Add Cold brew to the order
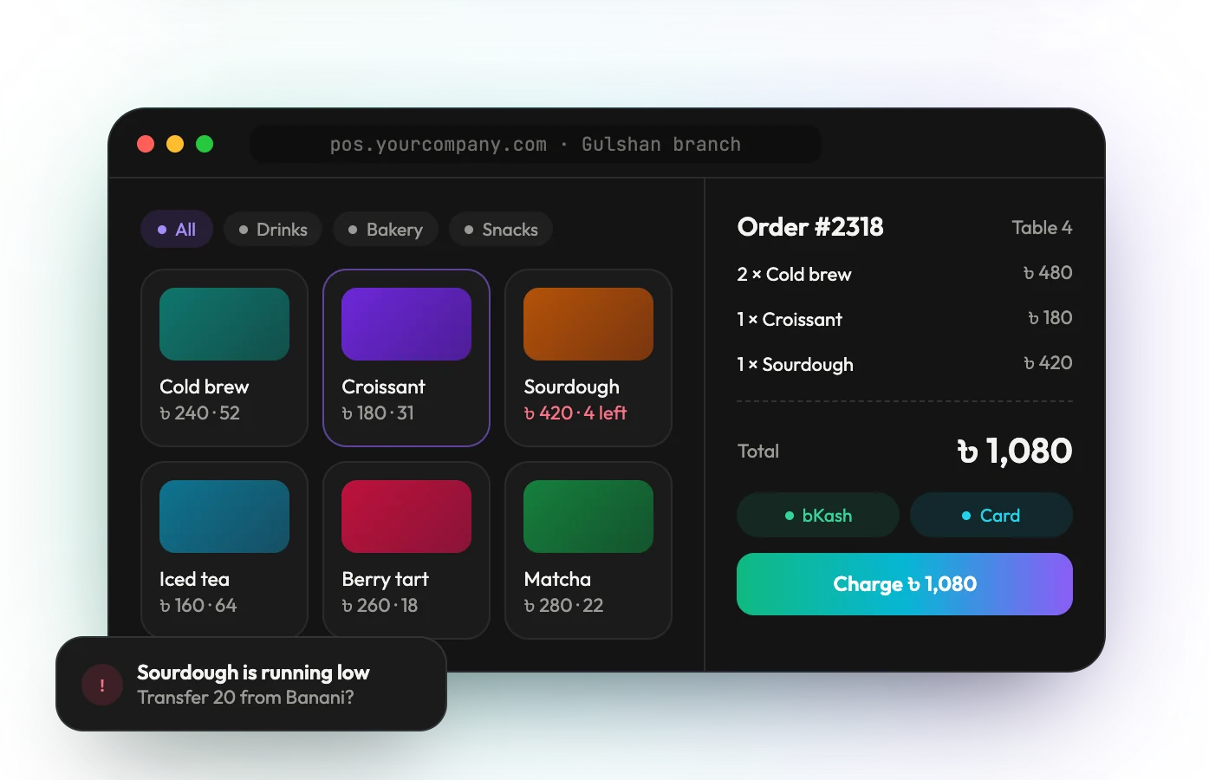The image size is (1209, 780). click(x=224, y=358)
